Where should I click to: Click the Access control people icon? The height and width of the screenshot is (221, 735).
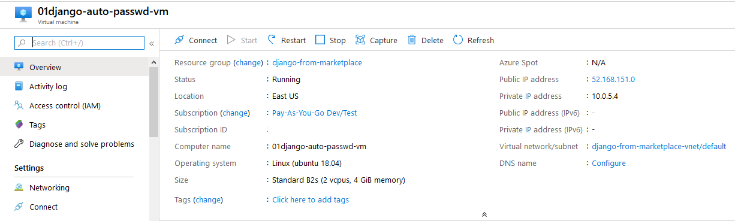(19, 105)
